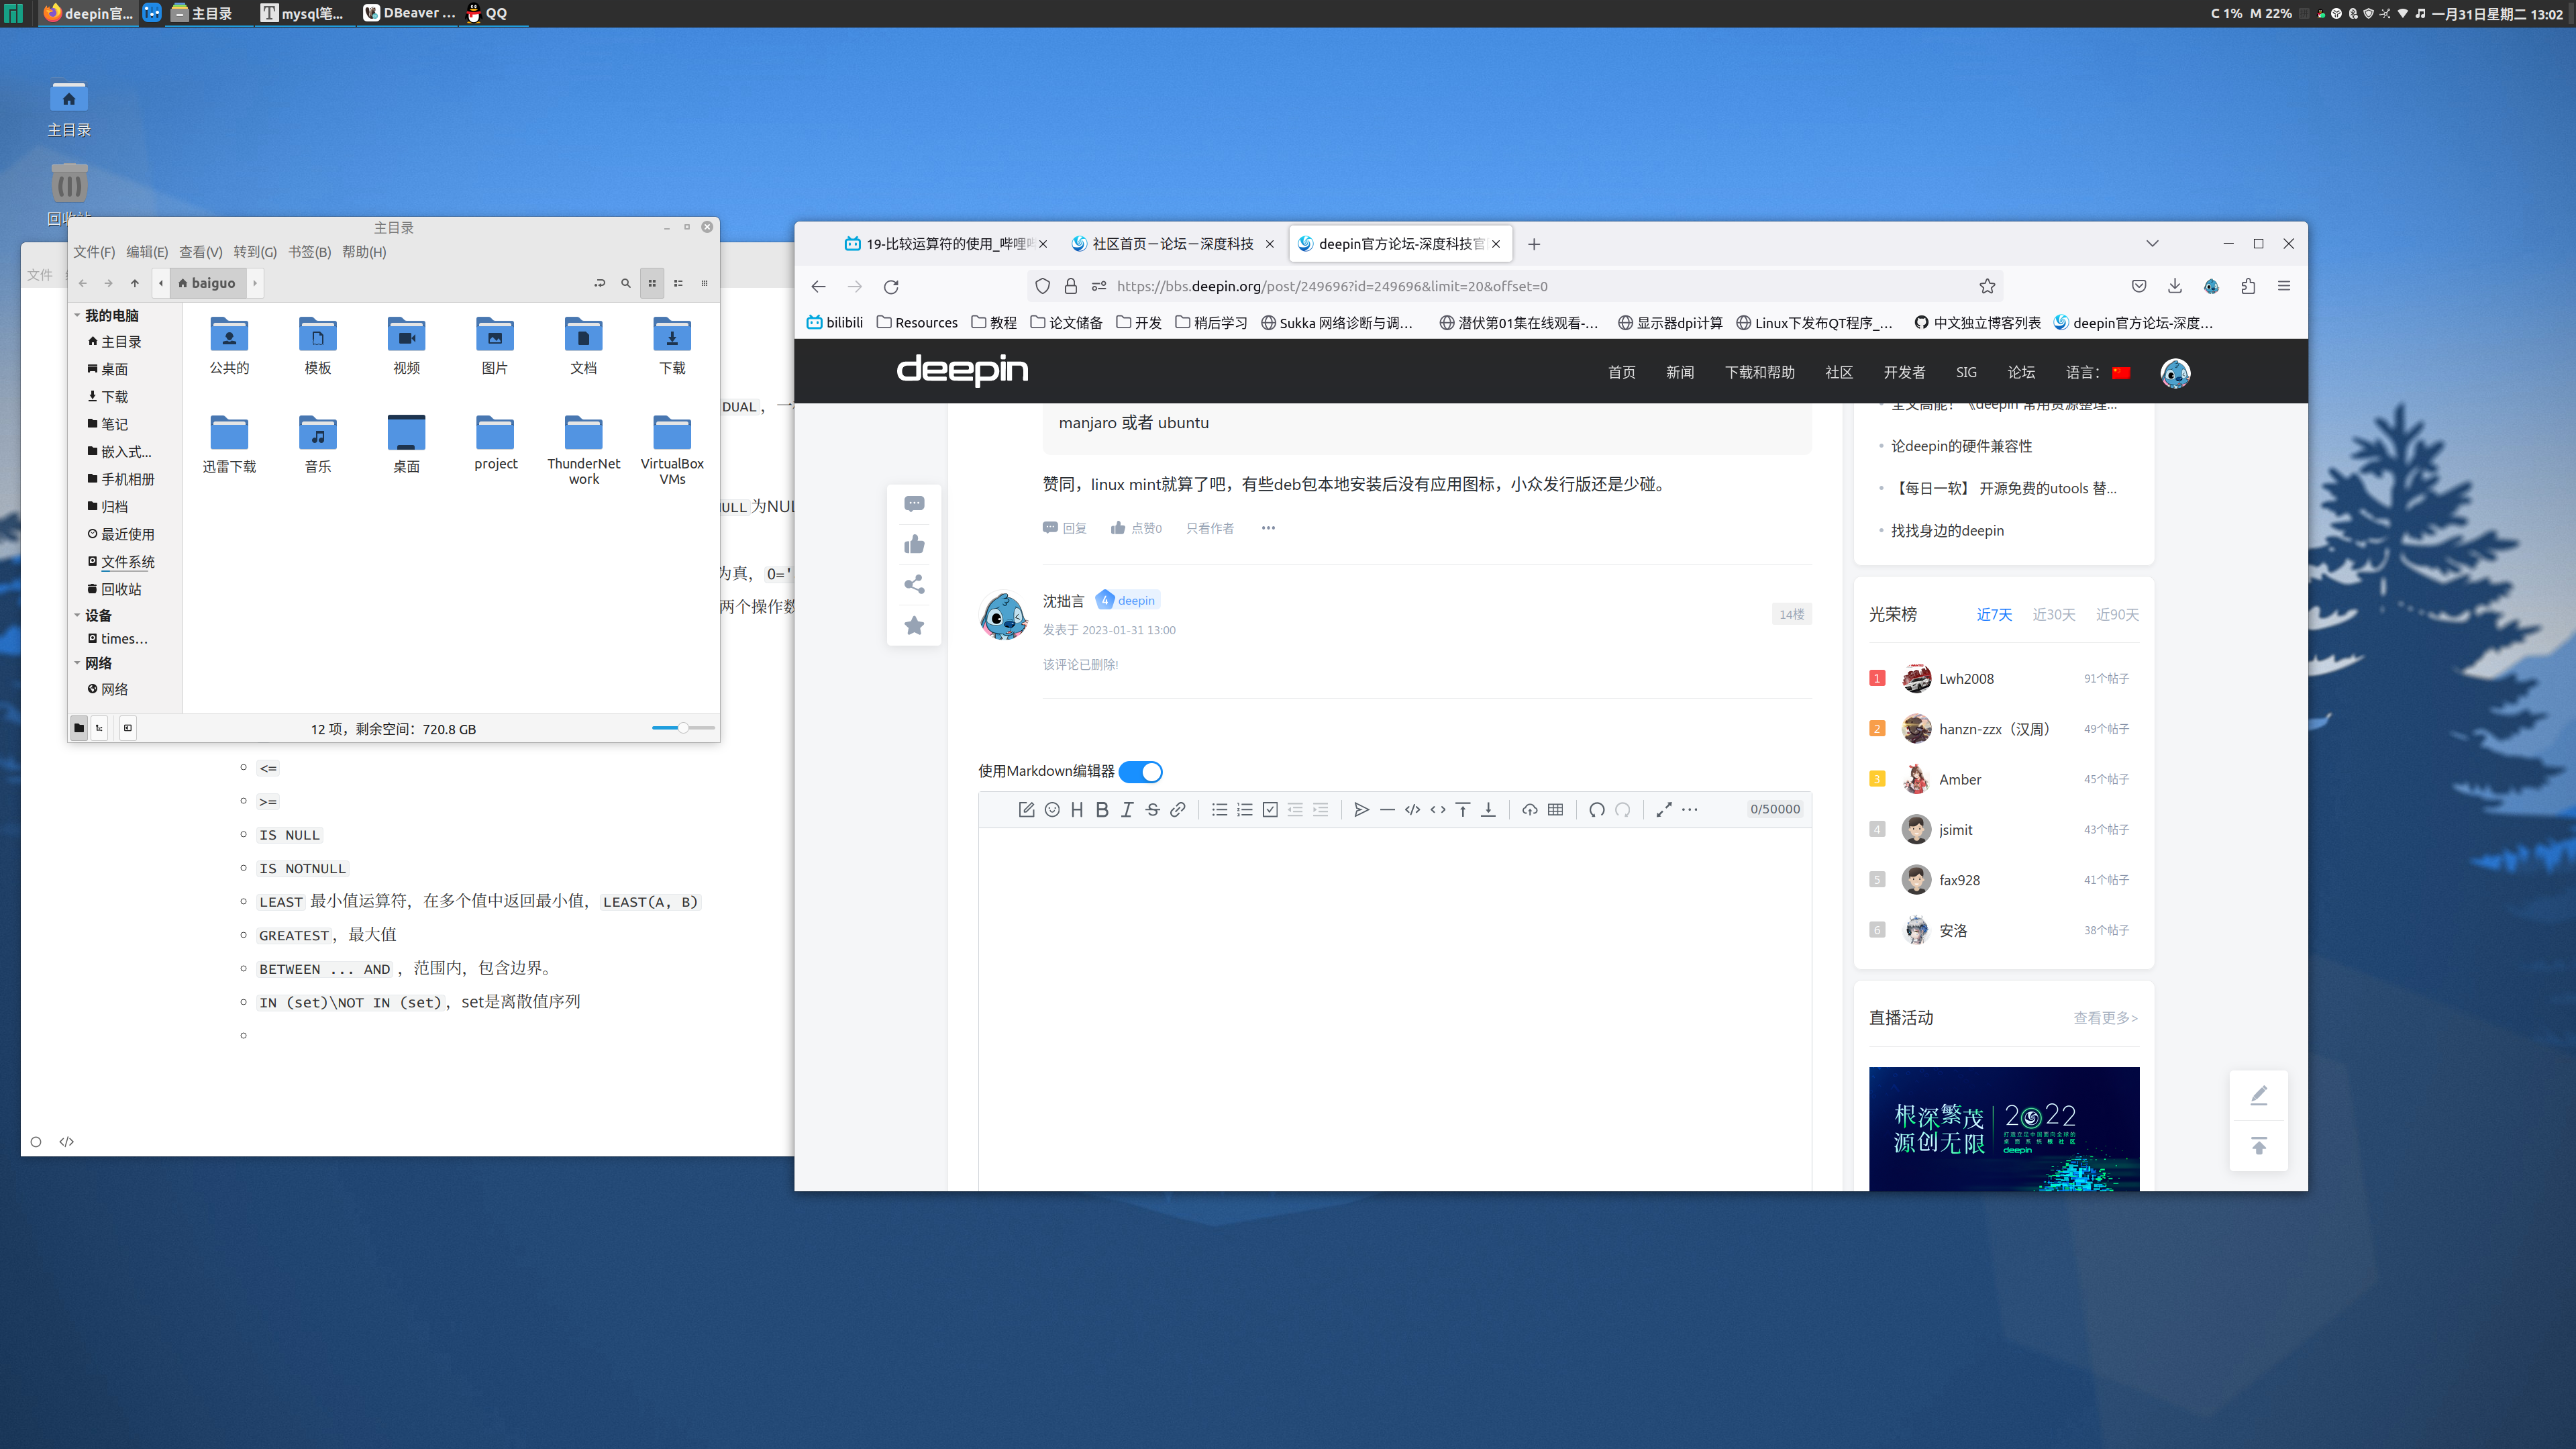This screenshot has height=1449, width=2576.
Task: Adjust the file manager zoom slider
Action: (683, 728)
